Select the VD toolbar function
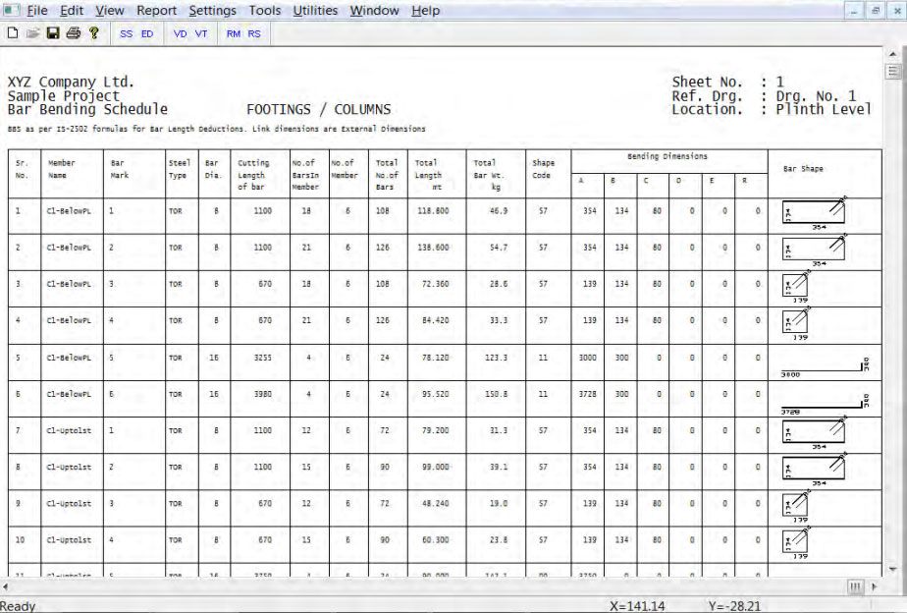 178,32
